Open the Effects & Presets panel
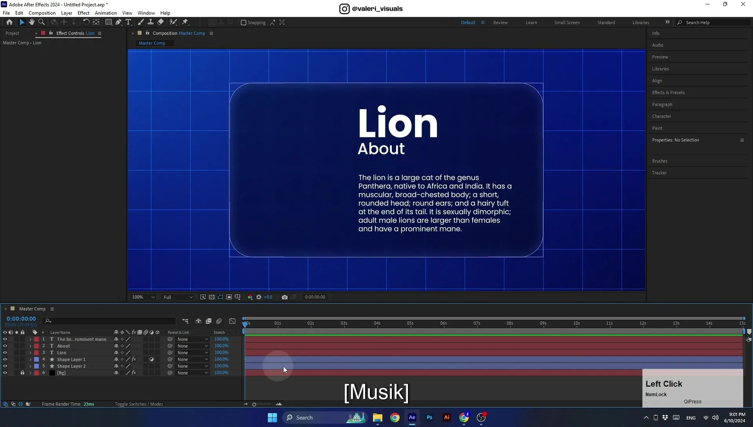 pos(668,93)
